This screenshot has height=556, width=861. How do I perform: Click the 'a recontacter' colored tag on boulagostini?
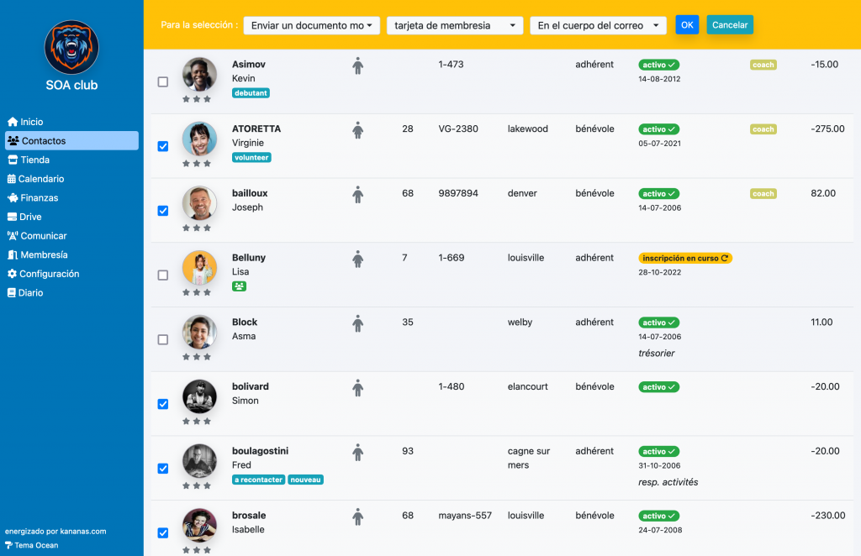pos(258,480)
